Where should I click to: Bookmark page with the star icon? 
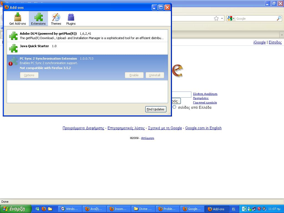click(x=216, y=19)
